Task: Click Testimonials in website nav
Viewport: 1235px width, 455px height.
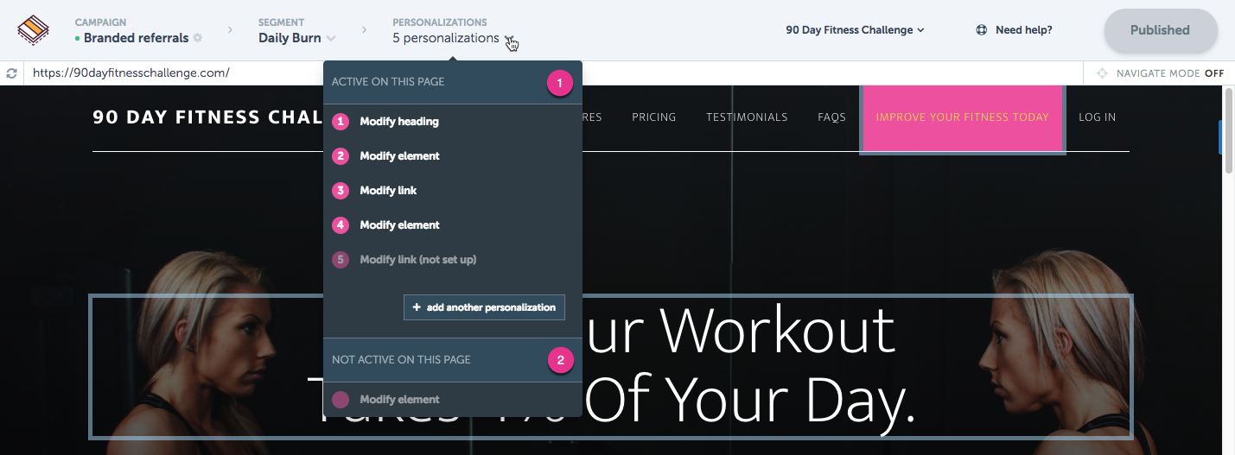Action: tap(747, 117)
